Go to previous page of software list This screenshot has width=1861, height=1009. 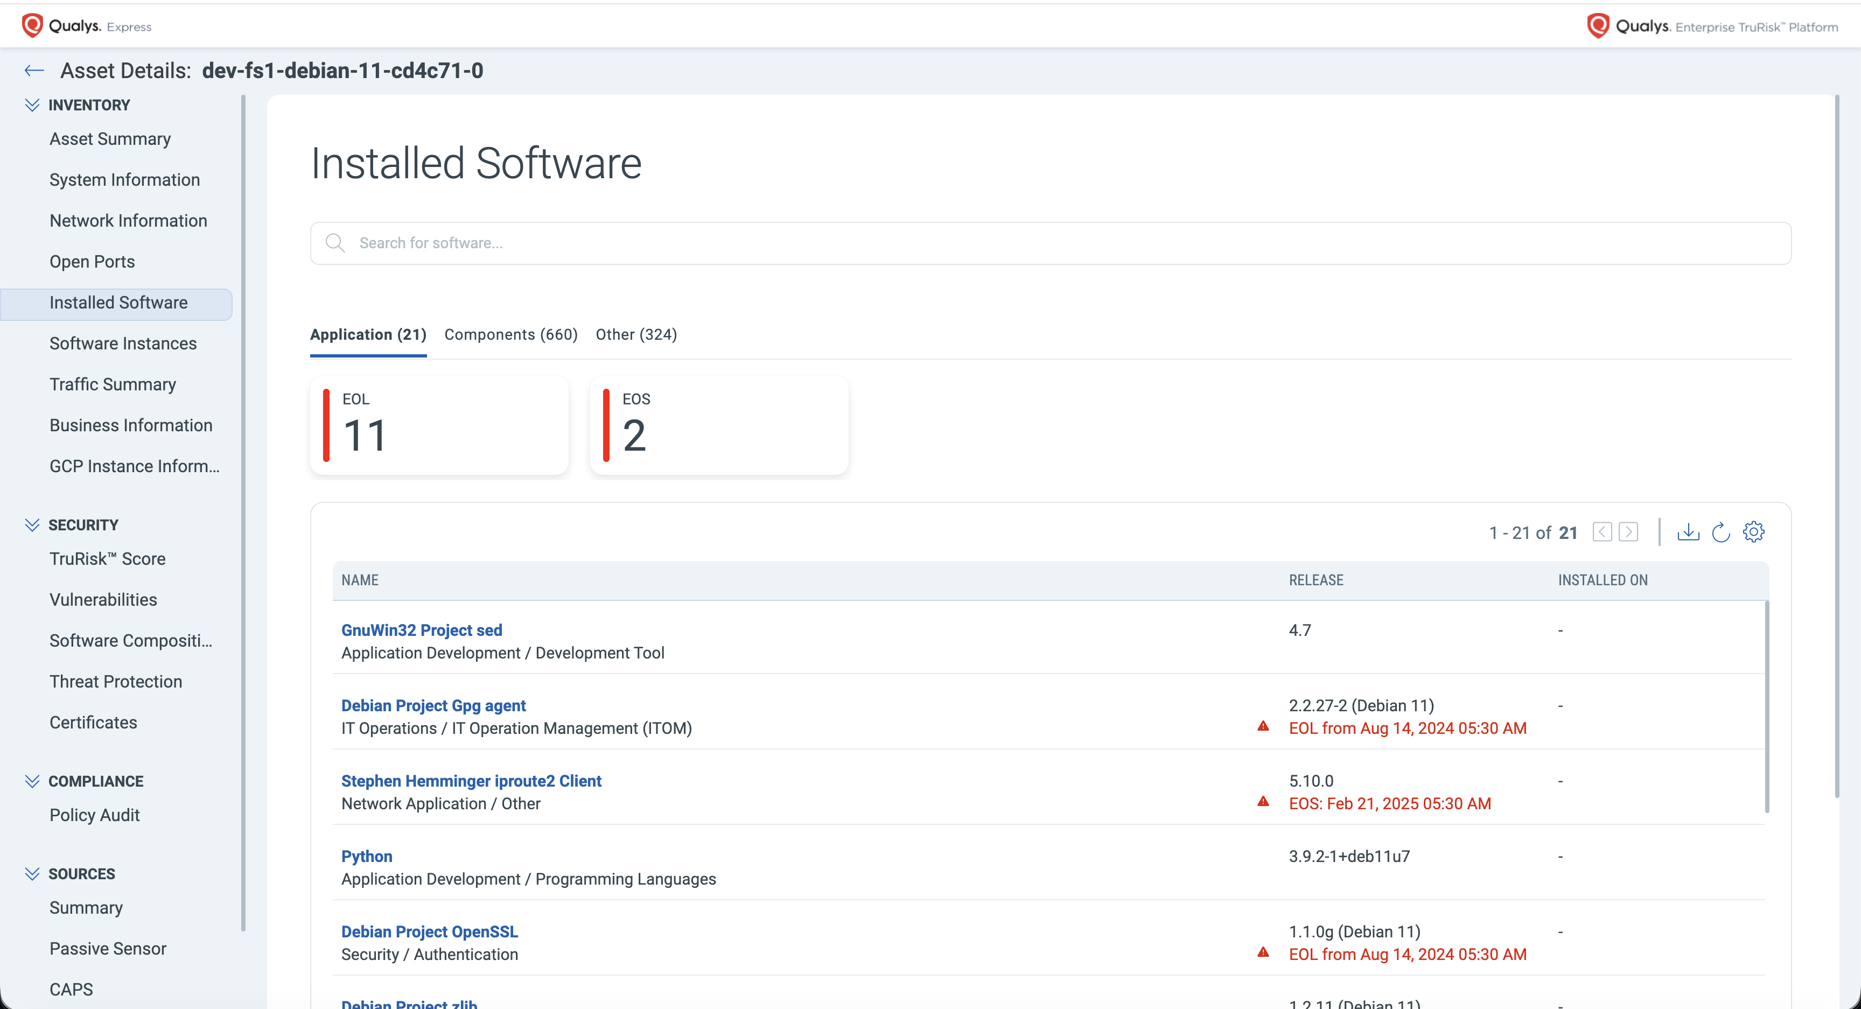click(x=1603, y=532)
